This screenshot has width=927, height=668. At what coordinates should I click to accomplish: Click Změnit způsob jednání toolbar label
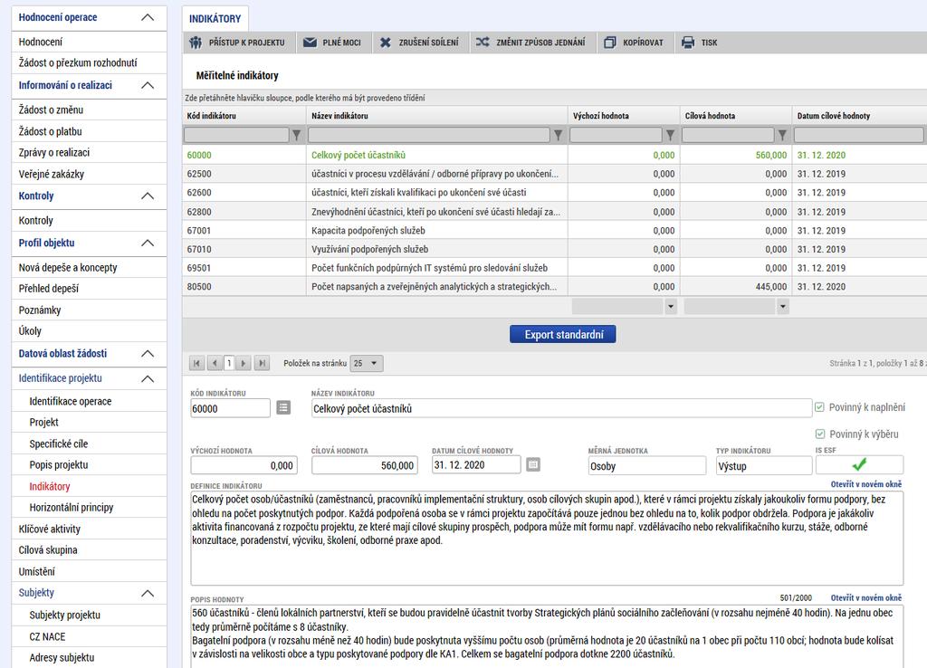pyautogui.click(x=540, y=43)
